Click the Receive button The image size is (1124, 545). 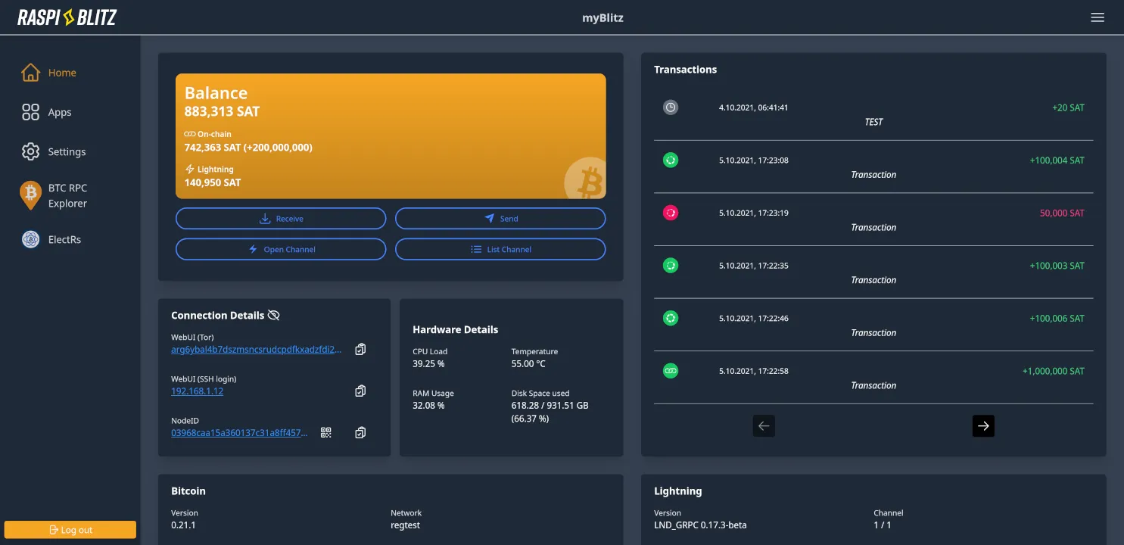[281, 218]
